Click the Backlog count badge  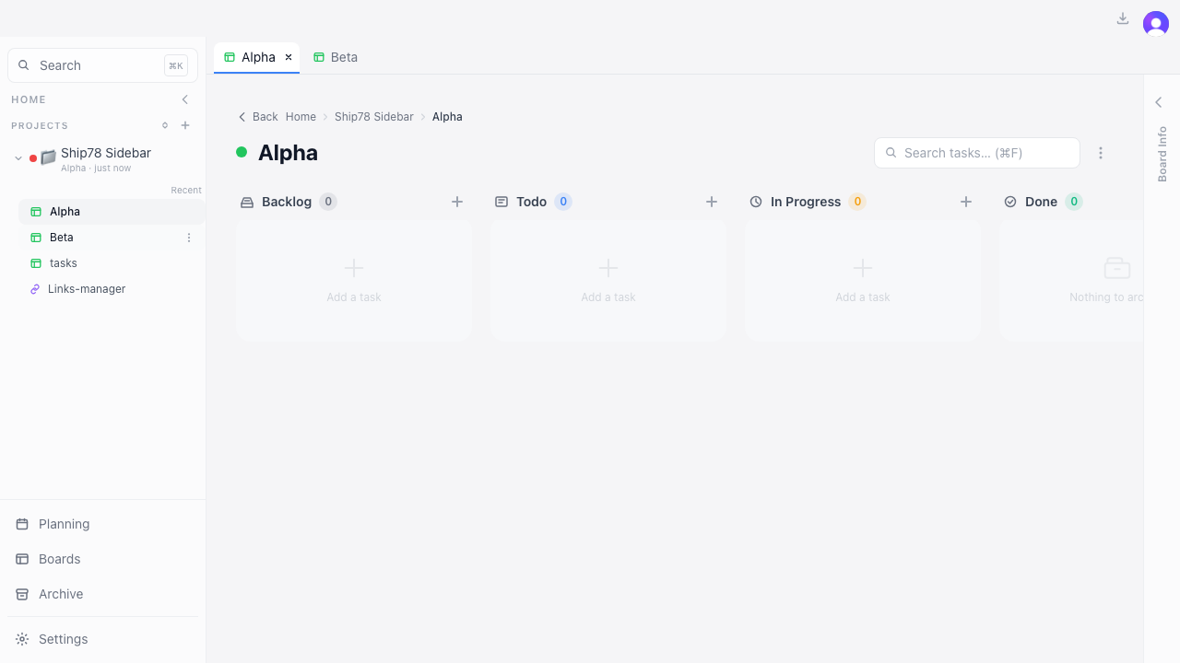click(x=328, y=202)
